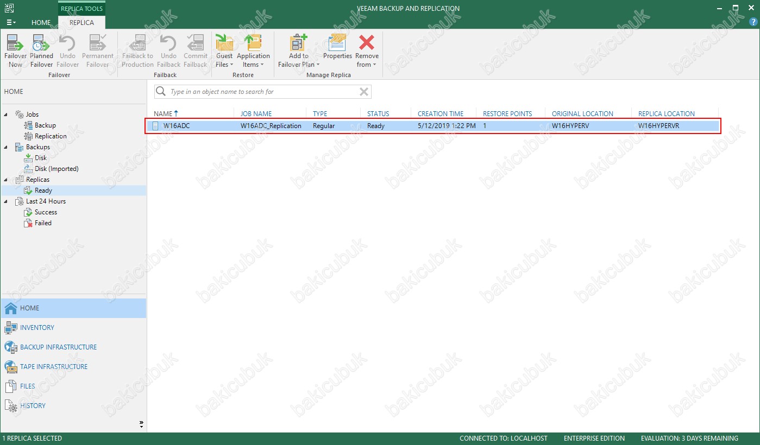Select Replicas tree node
Image resolution: width=760 pixels, height=445 pixels.
(x=37, y=180)
